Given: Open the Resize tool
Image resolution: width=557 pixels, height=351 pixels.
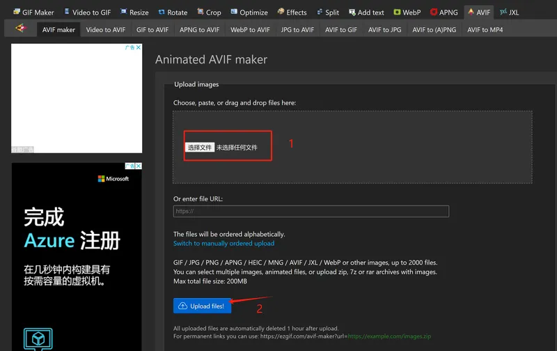Looking at the screenshot, I should pyautogui.click(x=134, y=13).
